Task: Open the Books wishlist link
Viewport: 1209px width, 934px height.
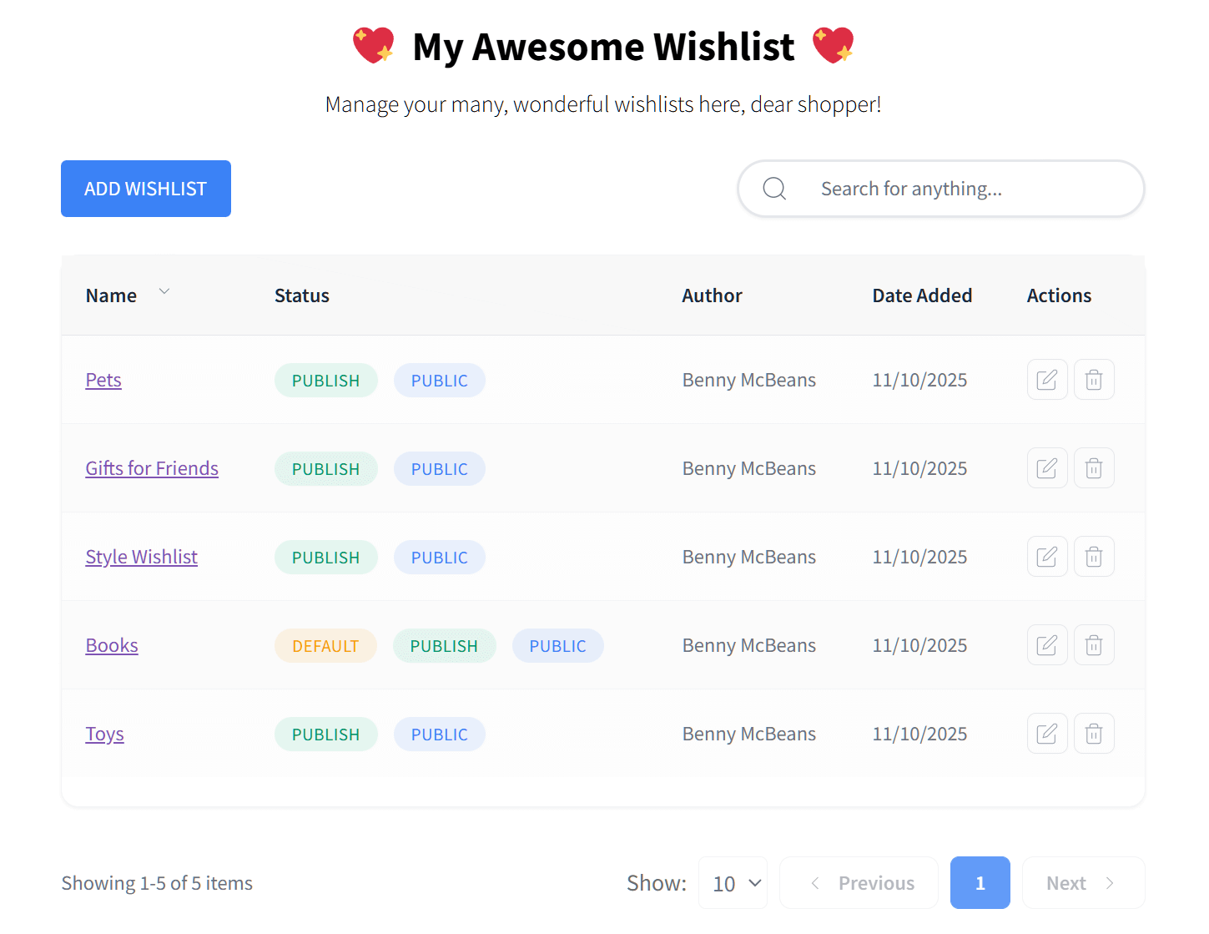Action: click(x=112, y=645)
